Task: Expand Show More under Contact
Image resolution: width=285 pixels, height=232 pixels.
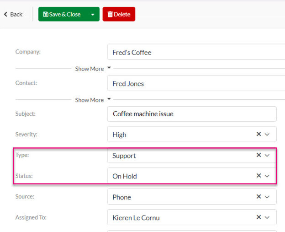Action: pyautogui.click(x=93, y=100)
